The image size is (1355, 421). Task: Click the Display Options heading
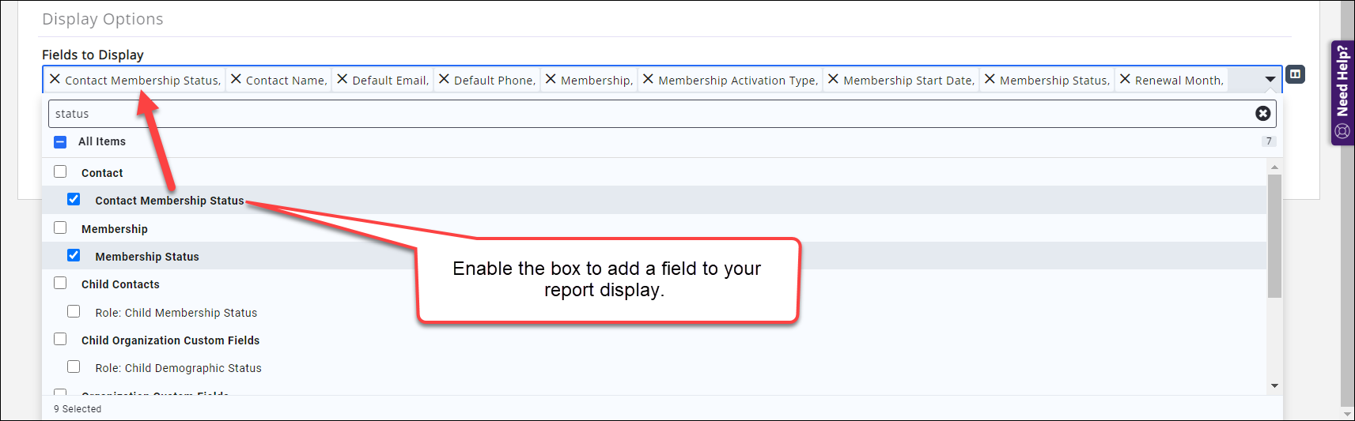103,19
